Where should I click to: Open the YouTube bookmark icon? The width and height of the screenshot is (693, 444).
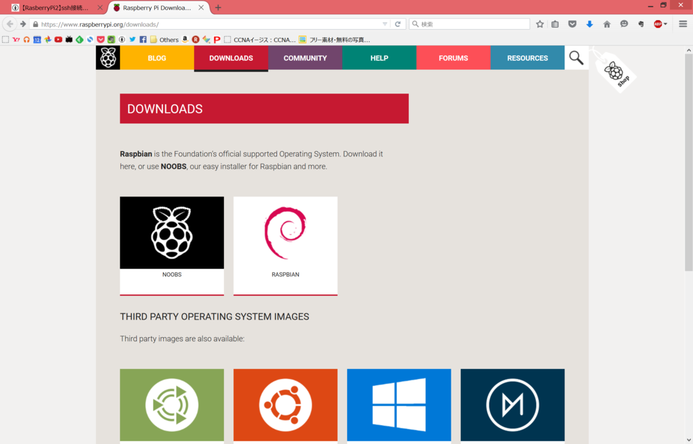pos(58,39)
